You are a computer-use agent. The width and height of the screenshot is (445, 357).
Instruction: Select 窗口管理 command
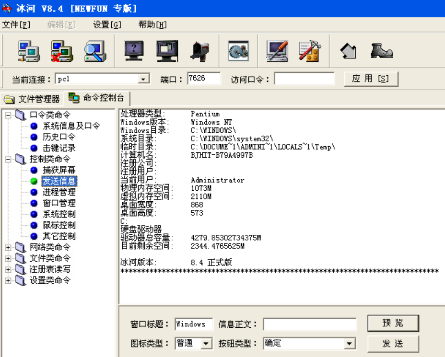click(59, 203)
